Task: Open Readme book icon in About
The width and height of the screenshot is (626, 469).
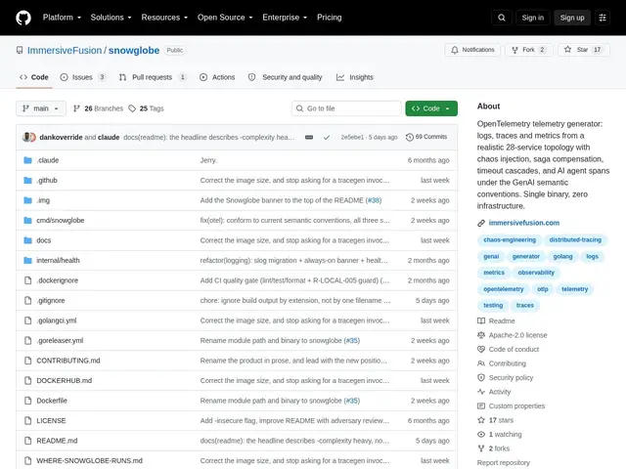Action: tap(481, 321)
